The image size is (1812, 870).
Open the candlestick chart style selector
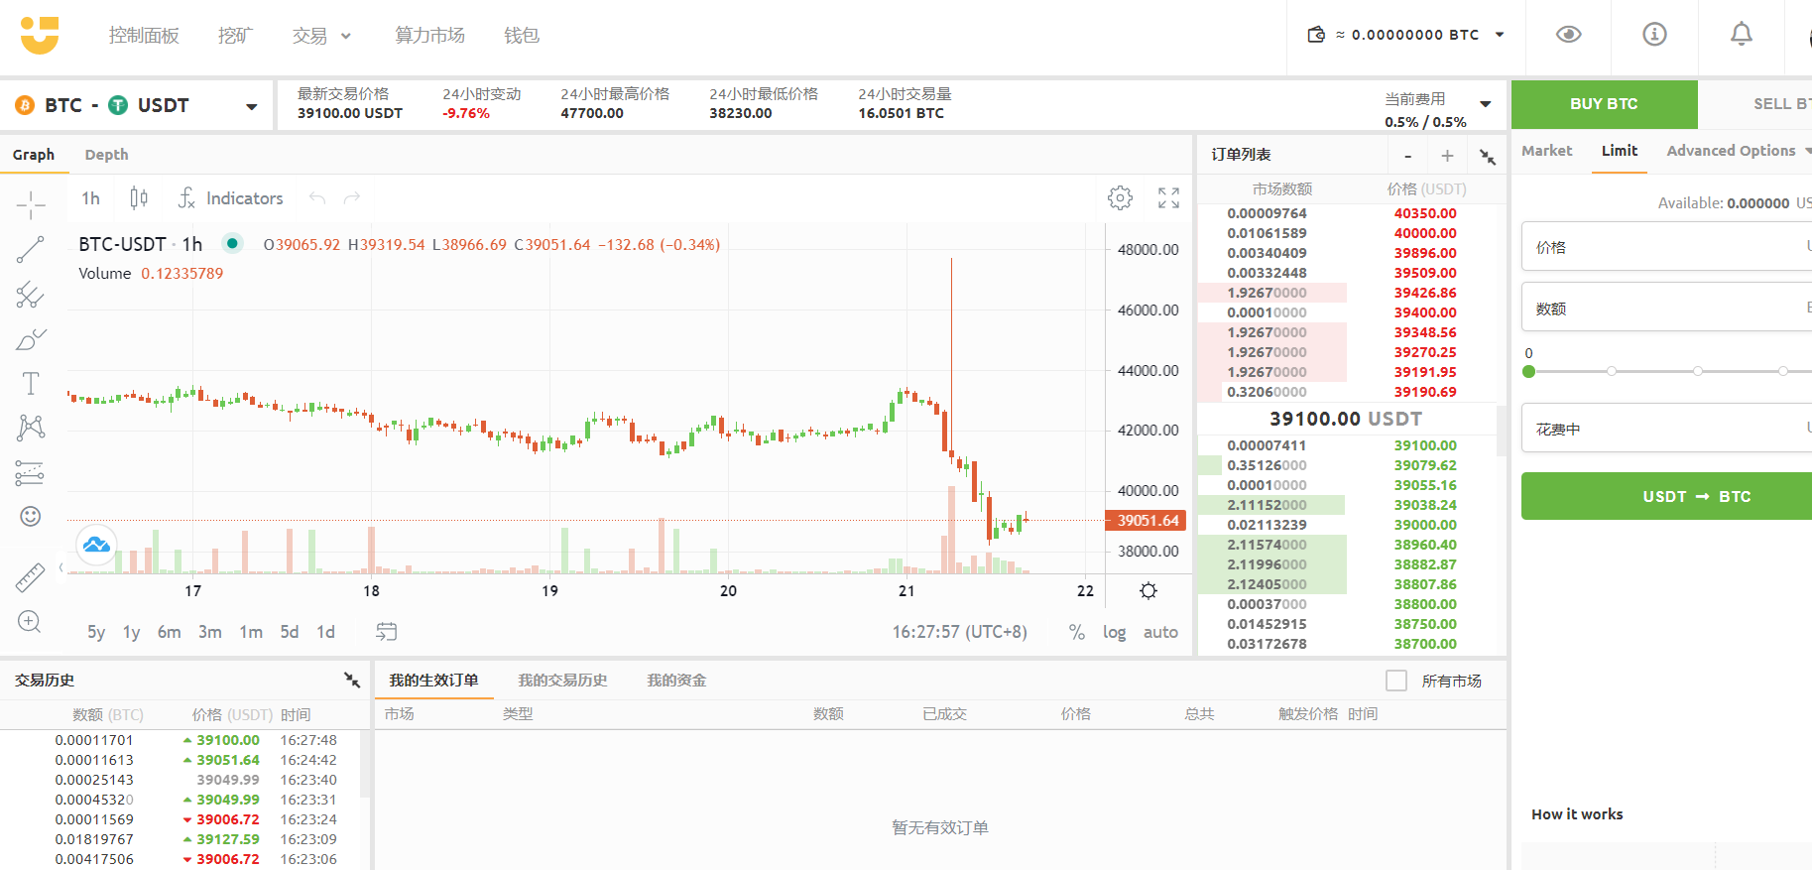[139, 198]
